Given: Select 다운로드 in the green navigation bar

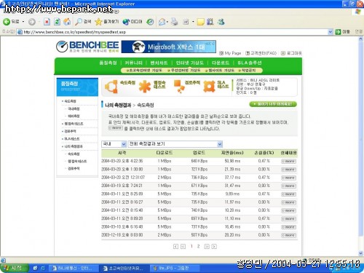Looking at the screenshot, I should pos(221,63).
